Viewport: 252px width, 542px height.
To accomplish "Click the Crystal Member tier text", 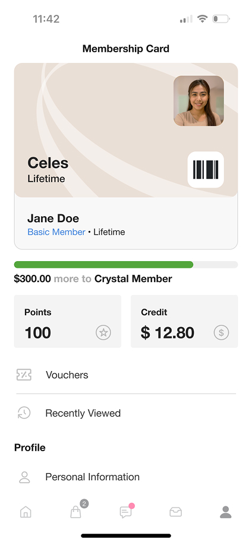I will pyautogui.click(x=133, y=278).
